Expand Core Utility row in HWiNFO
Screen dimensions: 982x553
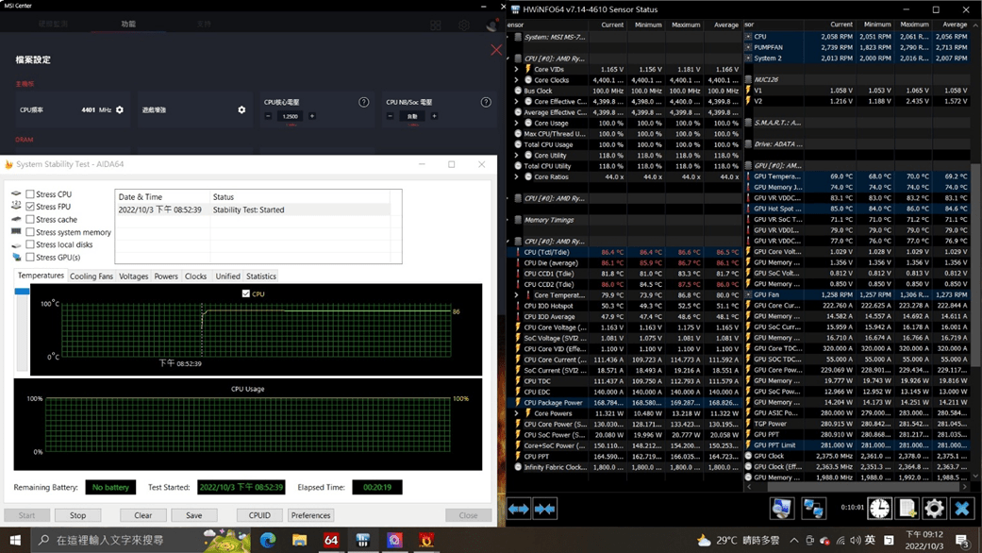517,156
